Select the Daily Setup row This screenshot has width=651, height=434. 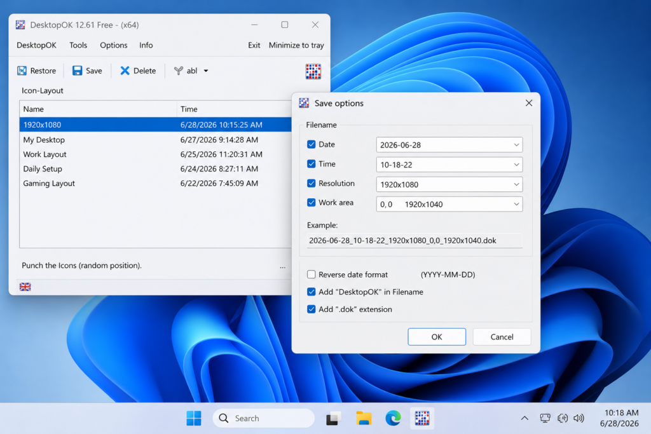(155, 169)
